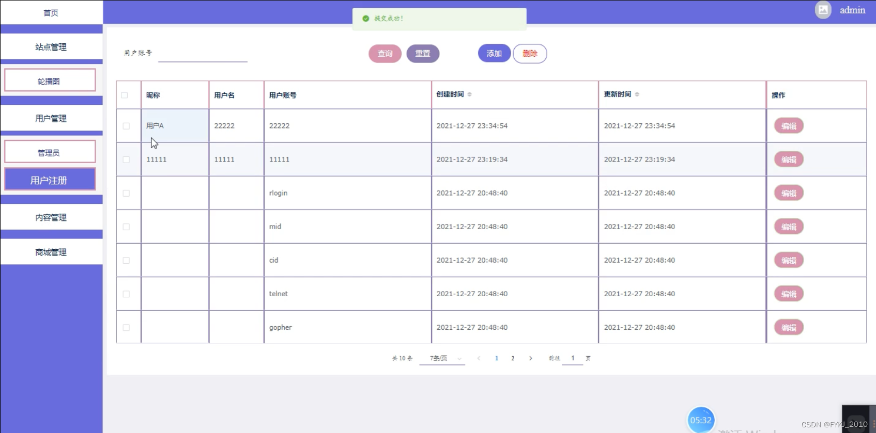
Task: Edit the rlogin account row
Action: click(x=789, y=193)
